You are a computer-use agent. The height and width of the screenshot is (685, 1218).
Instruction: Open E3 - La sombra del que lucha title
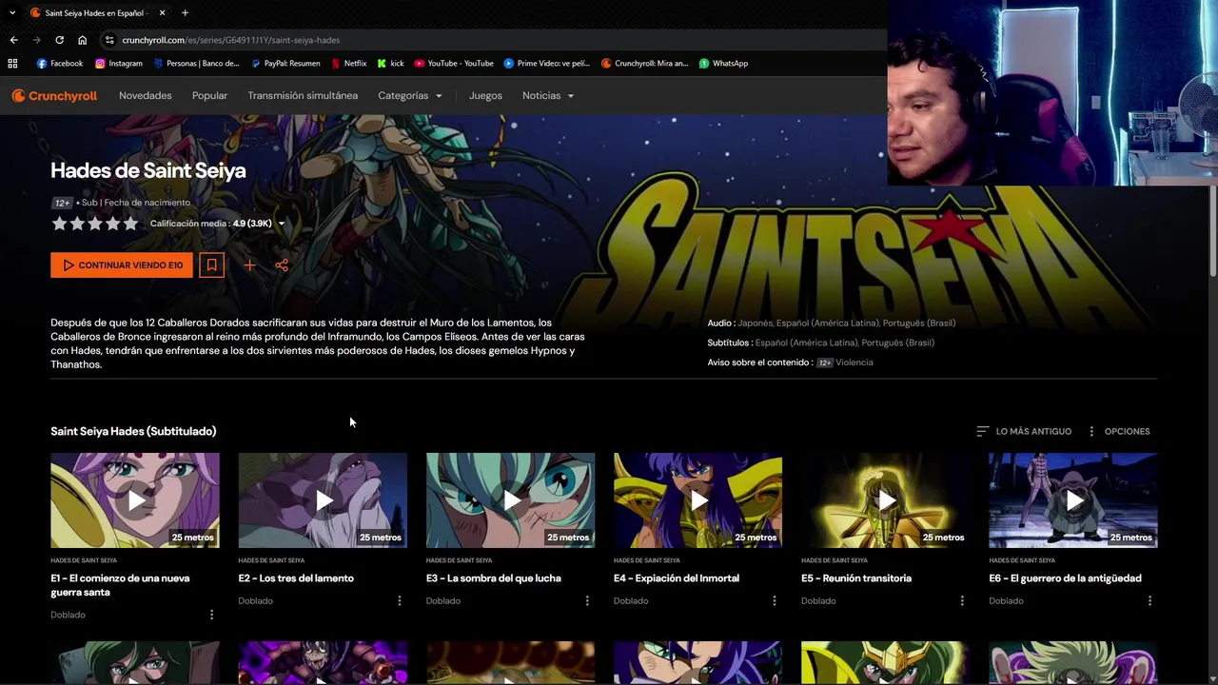pos(493,578)
